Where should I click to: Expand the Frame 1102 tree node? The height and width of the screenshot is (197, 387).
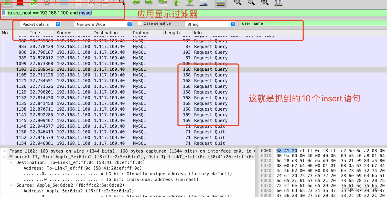(4, 151)
